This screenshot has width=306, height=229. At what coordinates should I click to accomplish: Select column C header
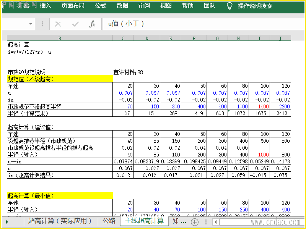click(123, 38)
